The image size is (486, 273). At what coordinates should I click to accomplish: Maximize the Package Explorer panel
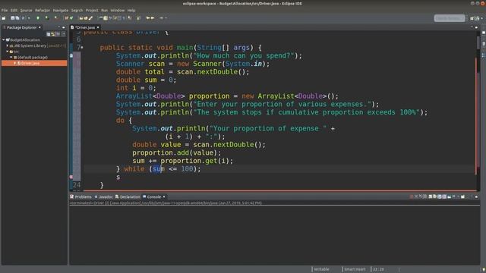point(64,27)
